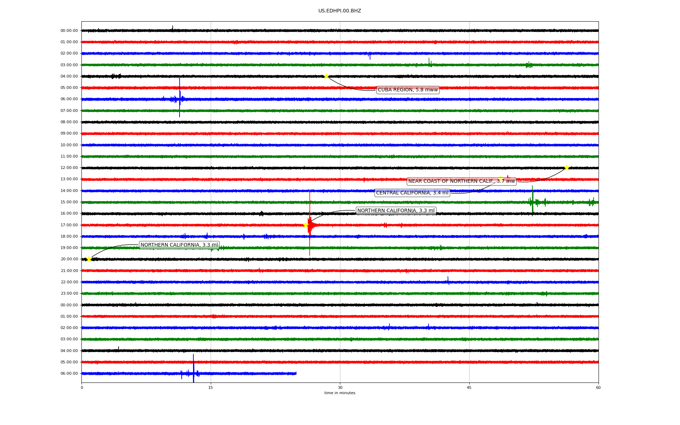Select the 30 minute tick label
The width and height of the screenshot is (680, 425).
pos(340,387)
